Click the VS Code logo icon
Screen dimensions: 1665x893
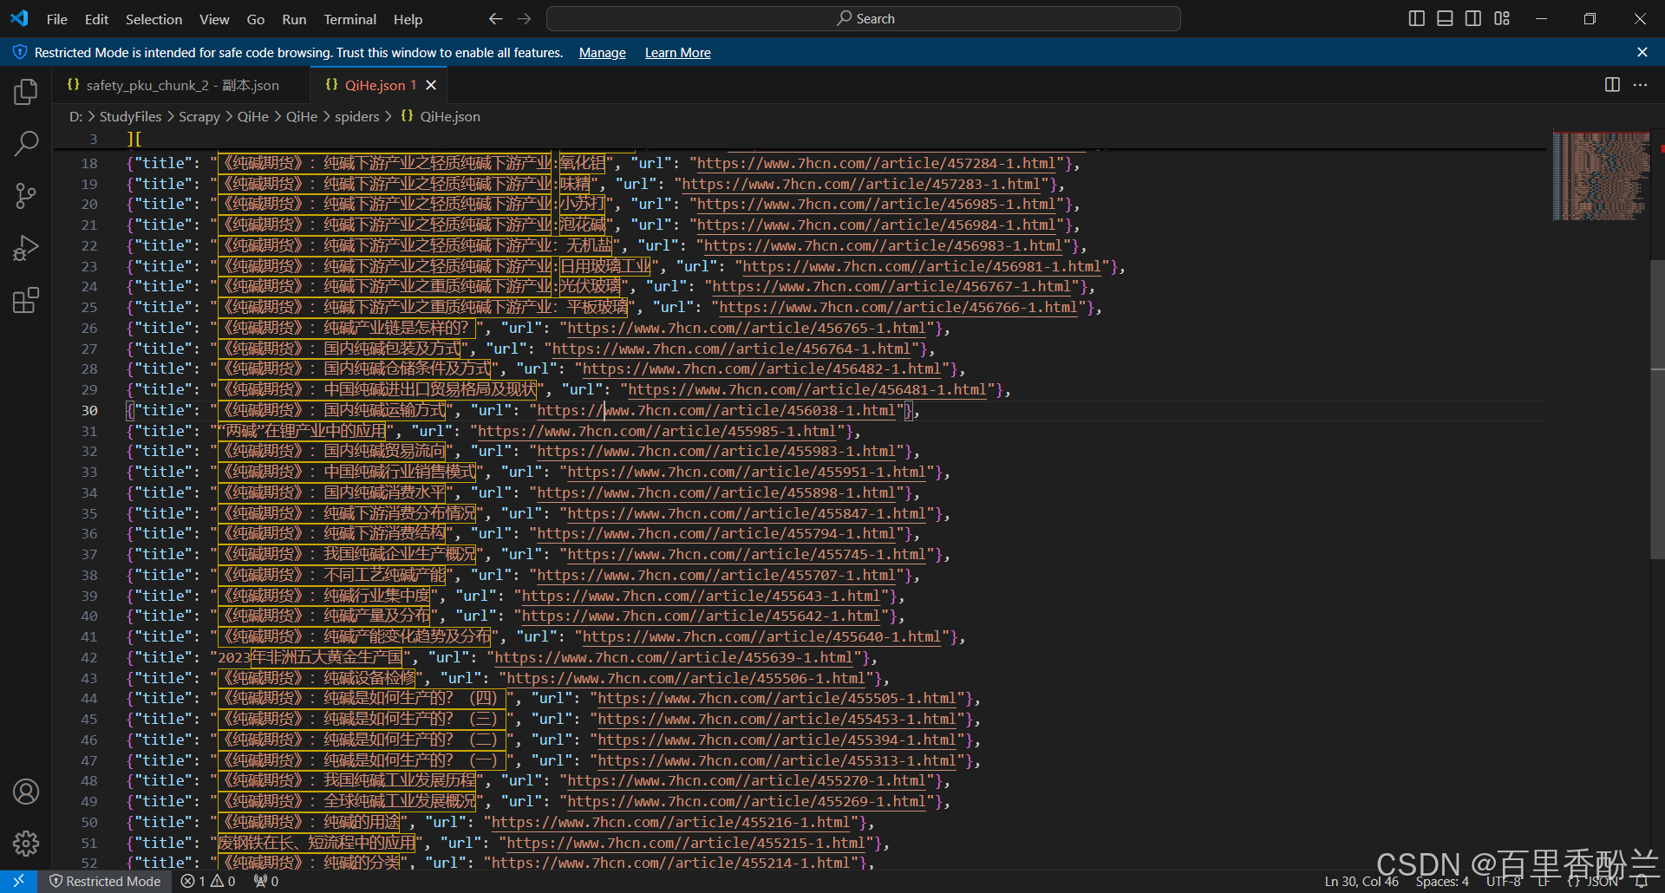[19, 18]
